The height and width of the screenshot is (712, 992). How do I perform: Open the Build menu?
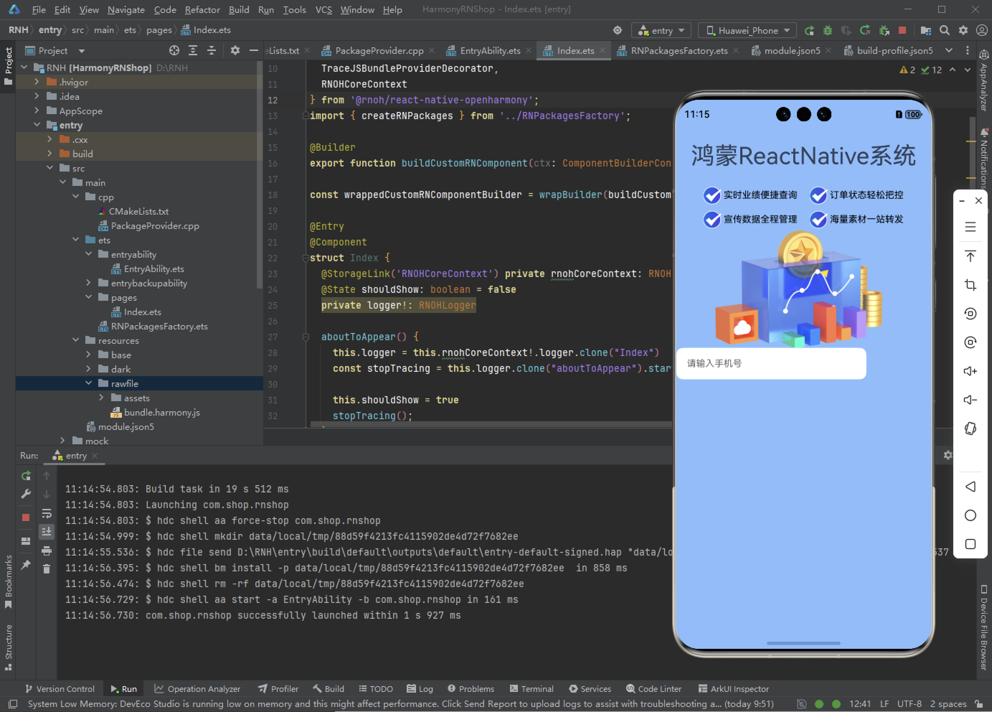[x=239, y=10]
